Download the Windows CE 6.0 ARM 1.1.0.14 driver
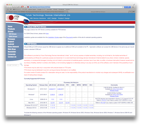The image size is (141, 125). click(73, 108)
